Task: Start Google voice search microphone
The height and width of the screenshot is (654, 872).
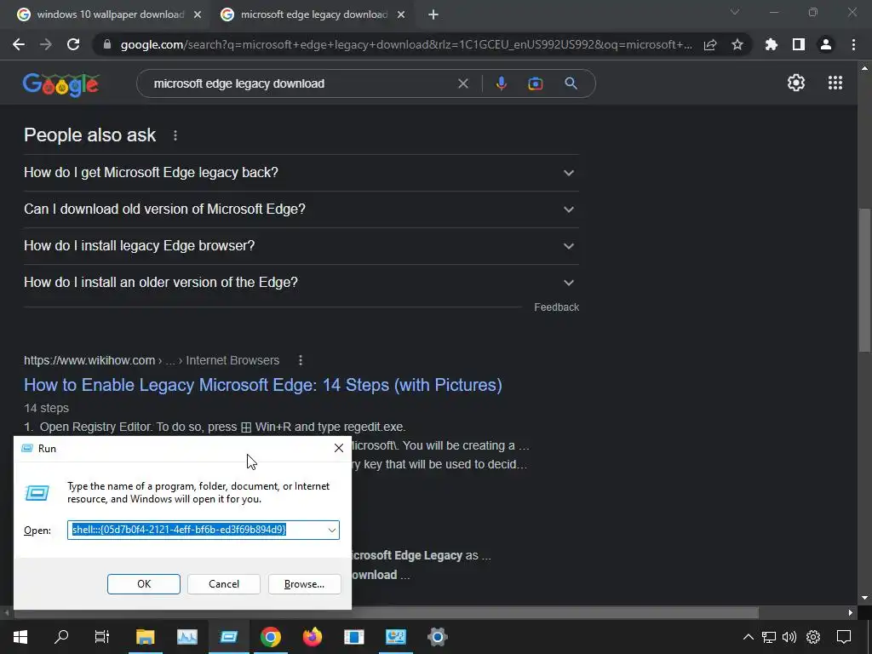Action: coord(501,83)
